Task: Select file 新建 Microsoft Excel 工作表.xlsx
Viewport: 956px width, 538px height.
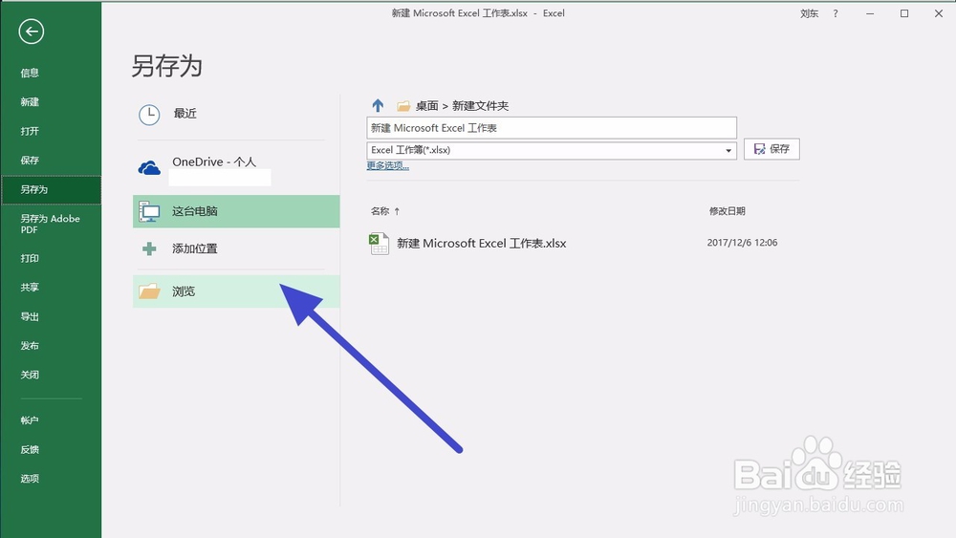Action: click(x=481, y=243)
